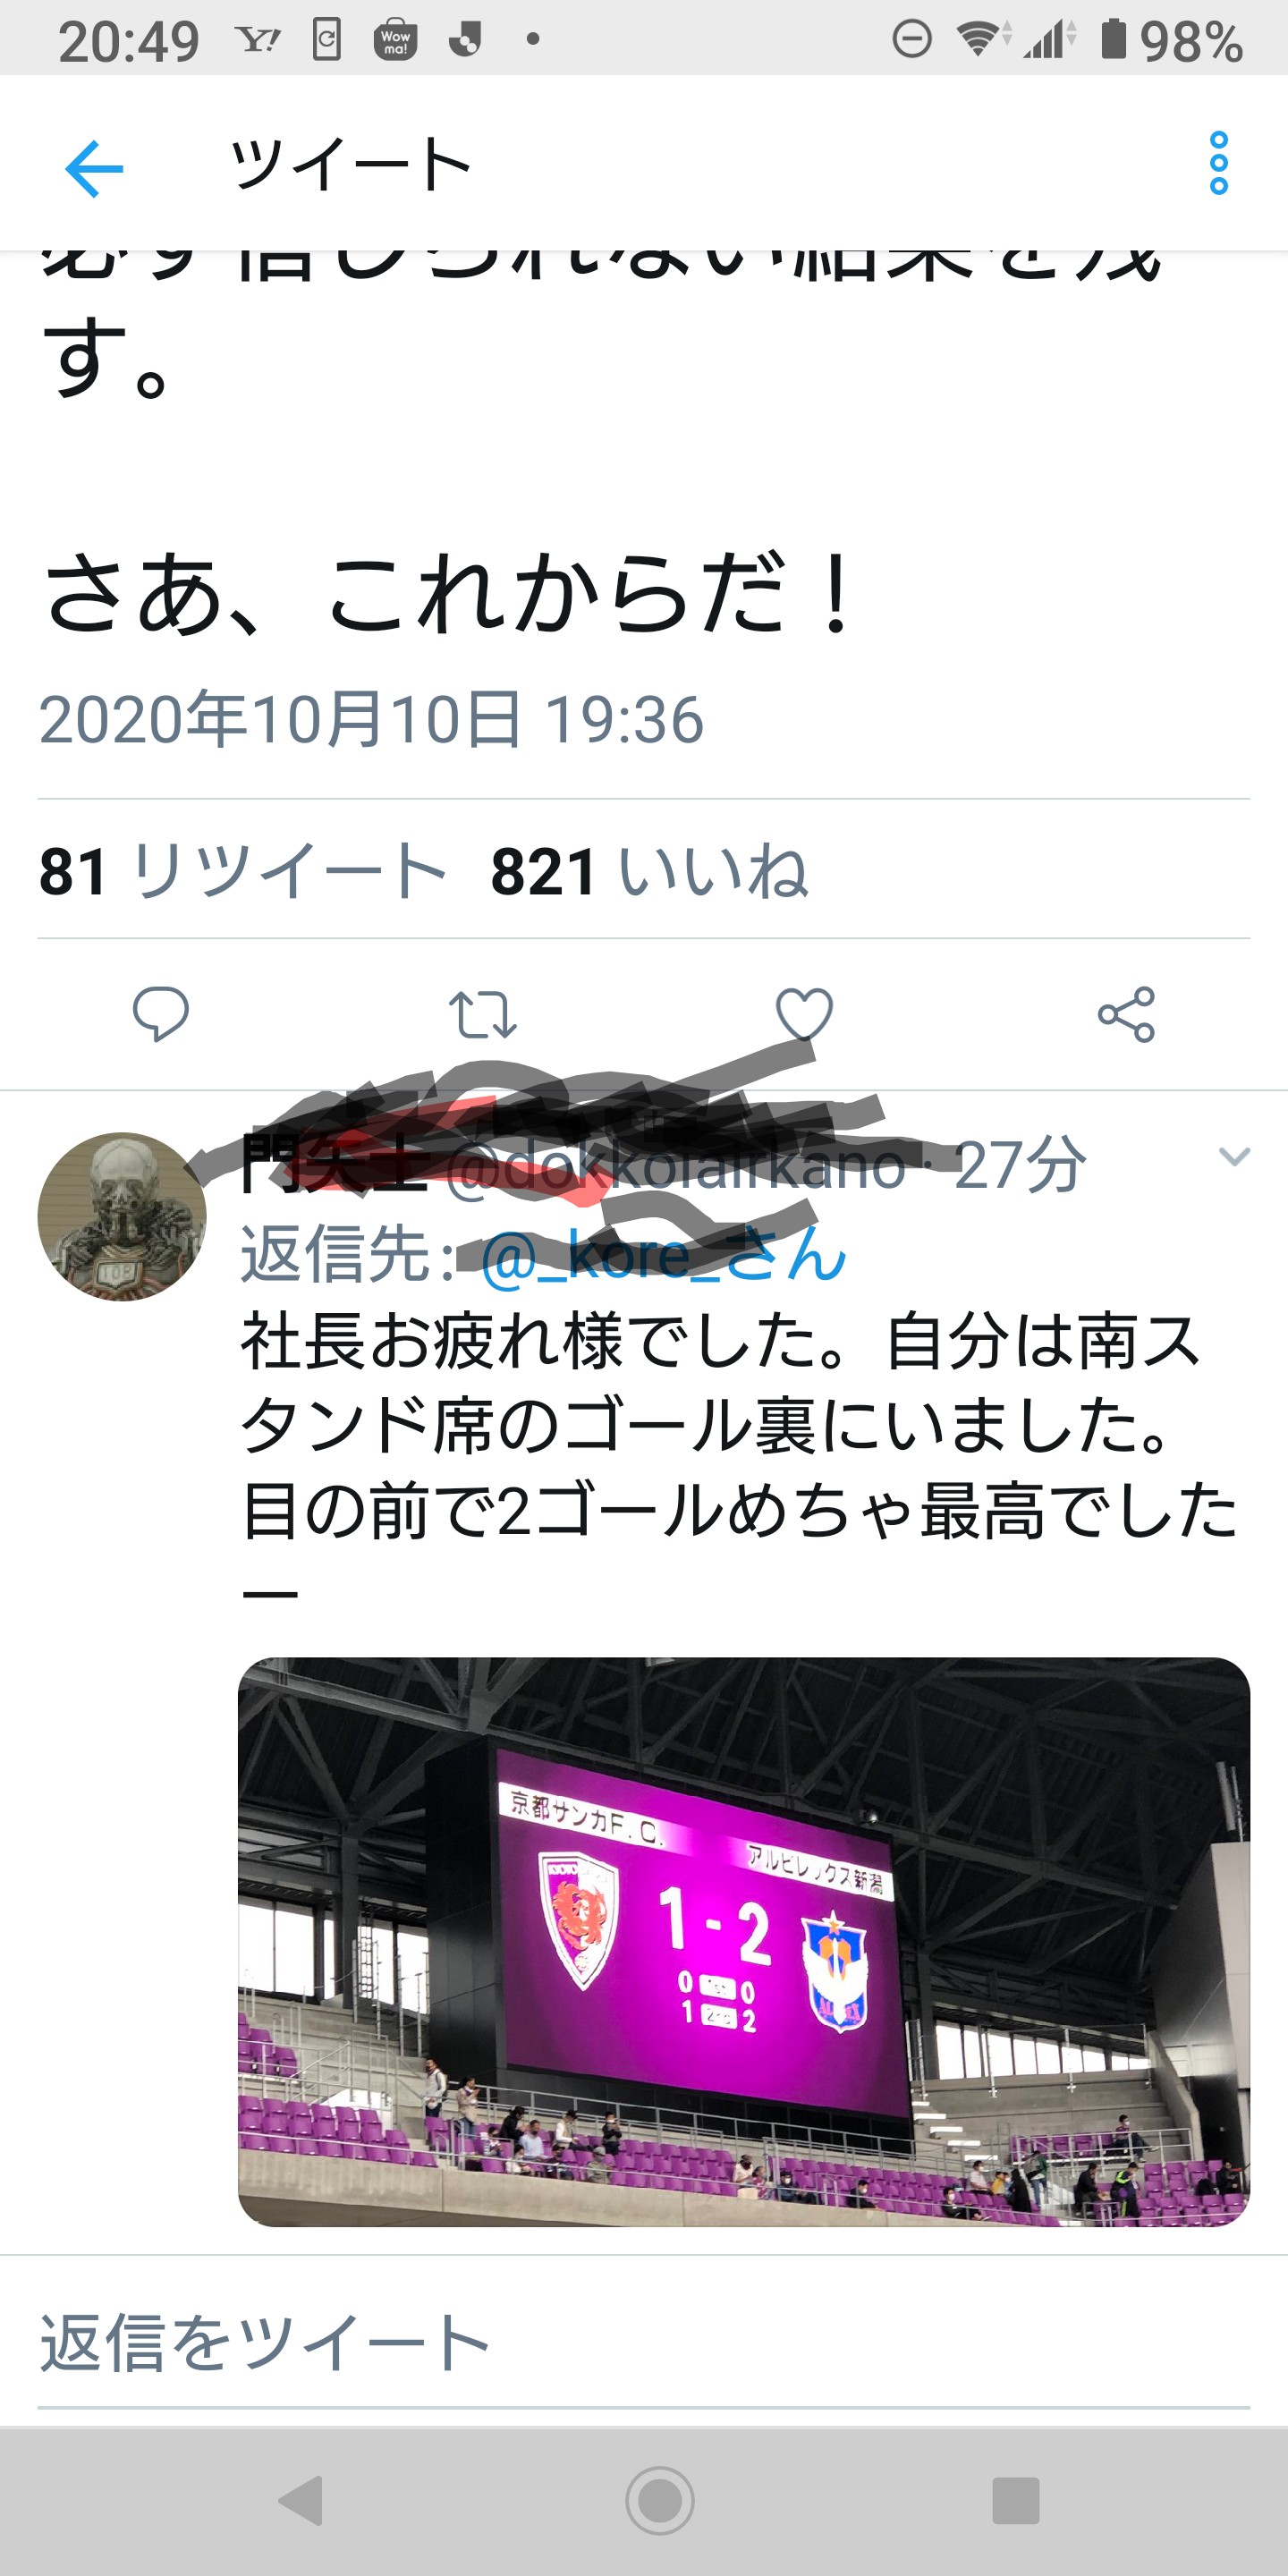Open the scoreboard photo in the reply
This screenshot has width=1288, height=2576.
744,1942
